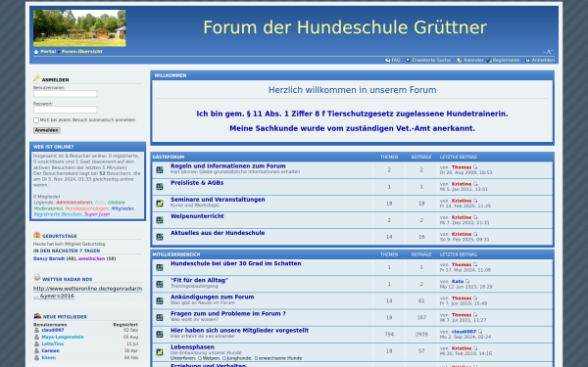
Task: Click the calendar icon beside Kalender
Action: (459, 60)
